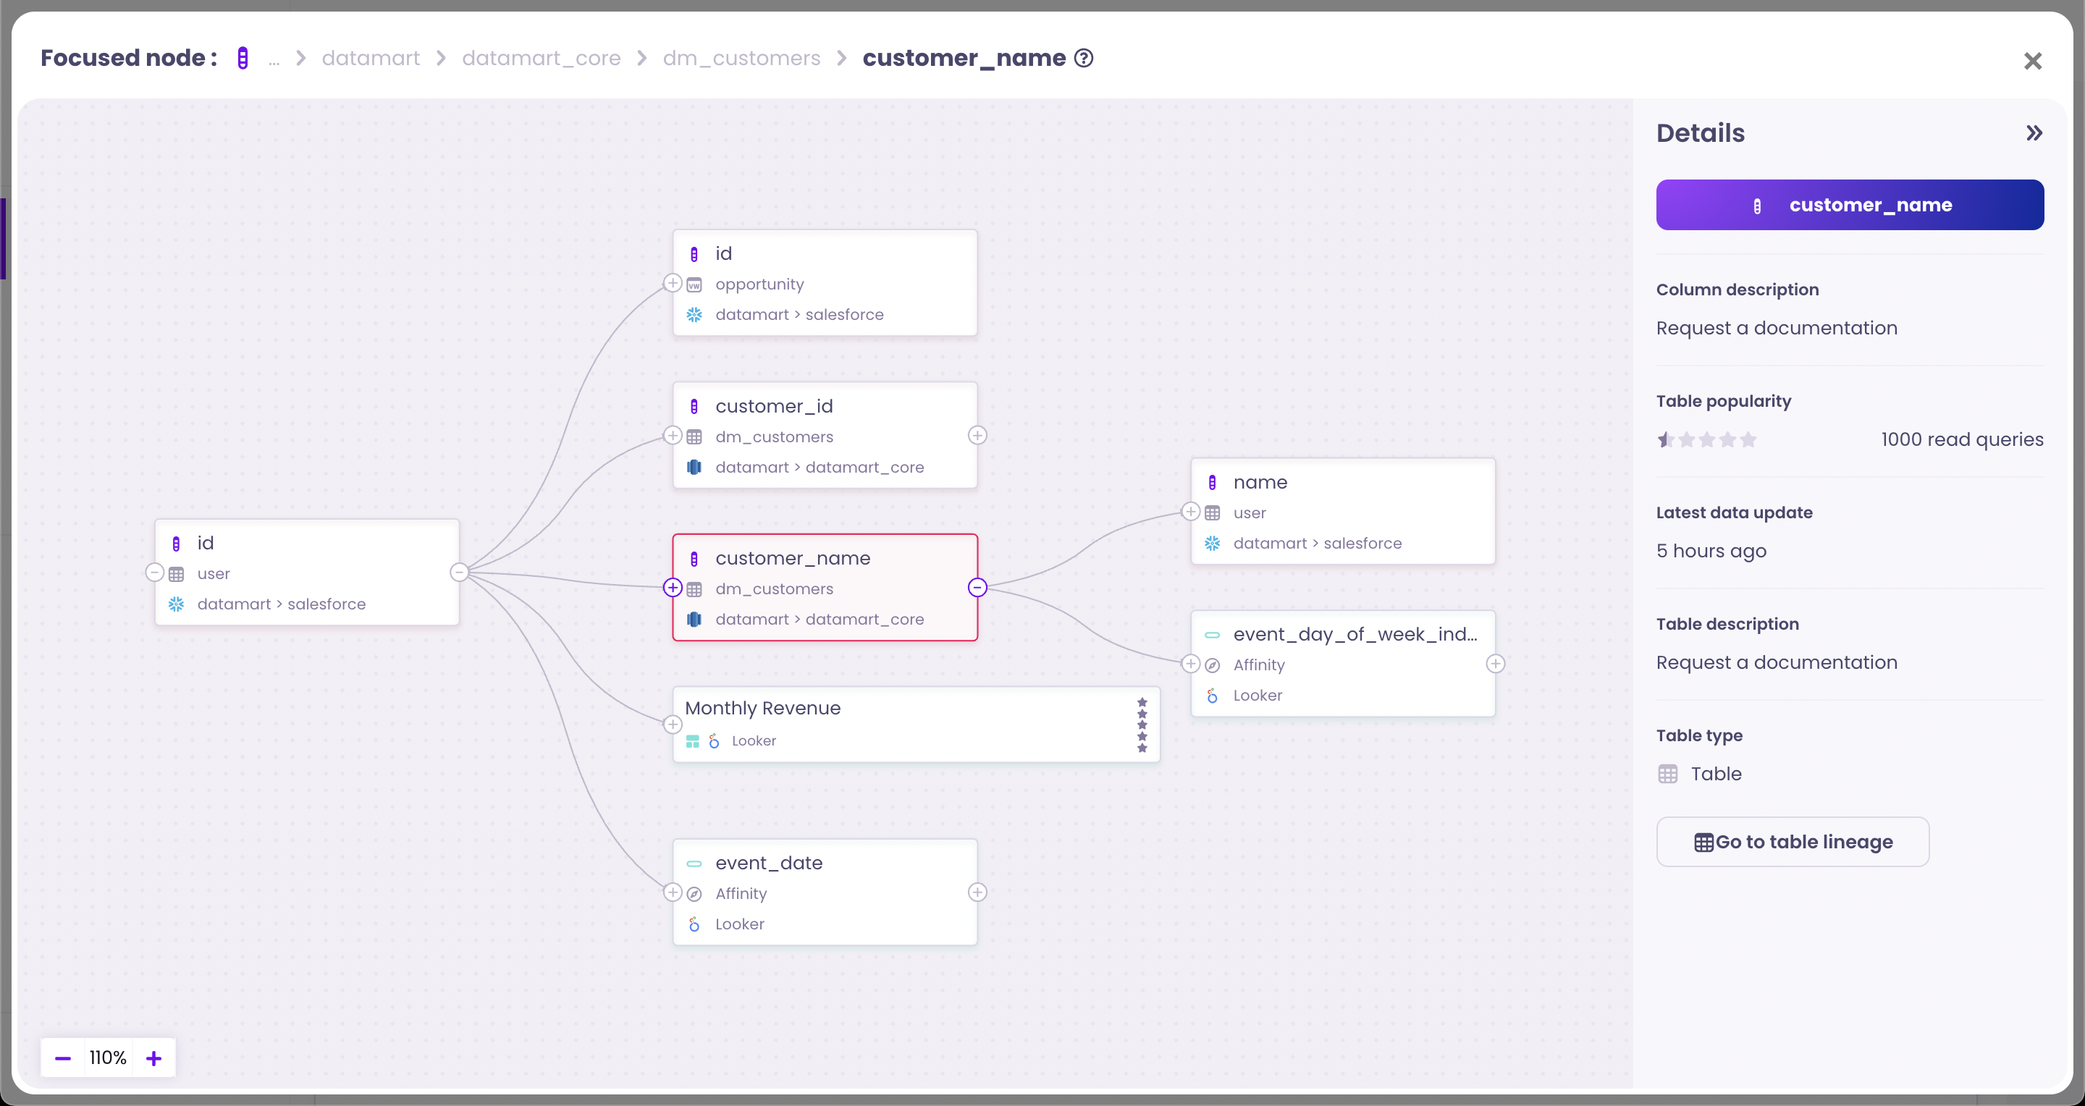
Task: Click Request a documentation under Column description
Action: 1776,328
